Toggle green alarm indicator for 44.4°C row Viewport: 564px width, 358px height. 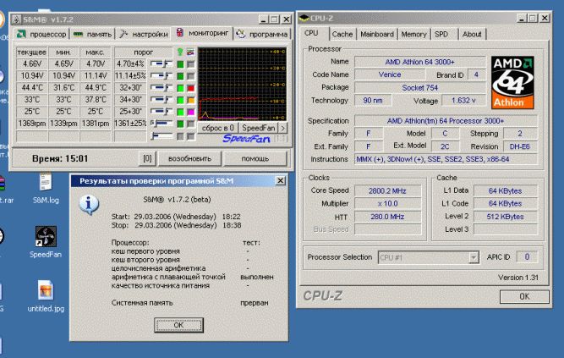[x=180, y=88]
